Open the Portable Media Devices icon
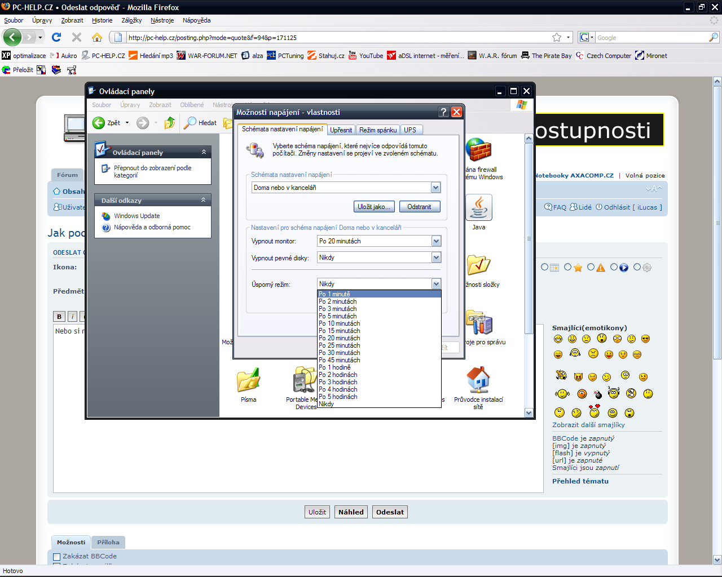The width and height of the screenshot is (722, 577). pos(305,388)
